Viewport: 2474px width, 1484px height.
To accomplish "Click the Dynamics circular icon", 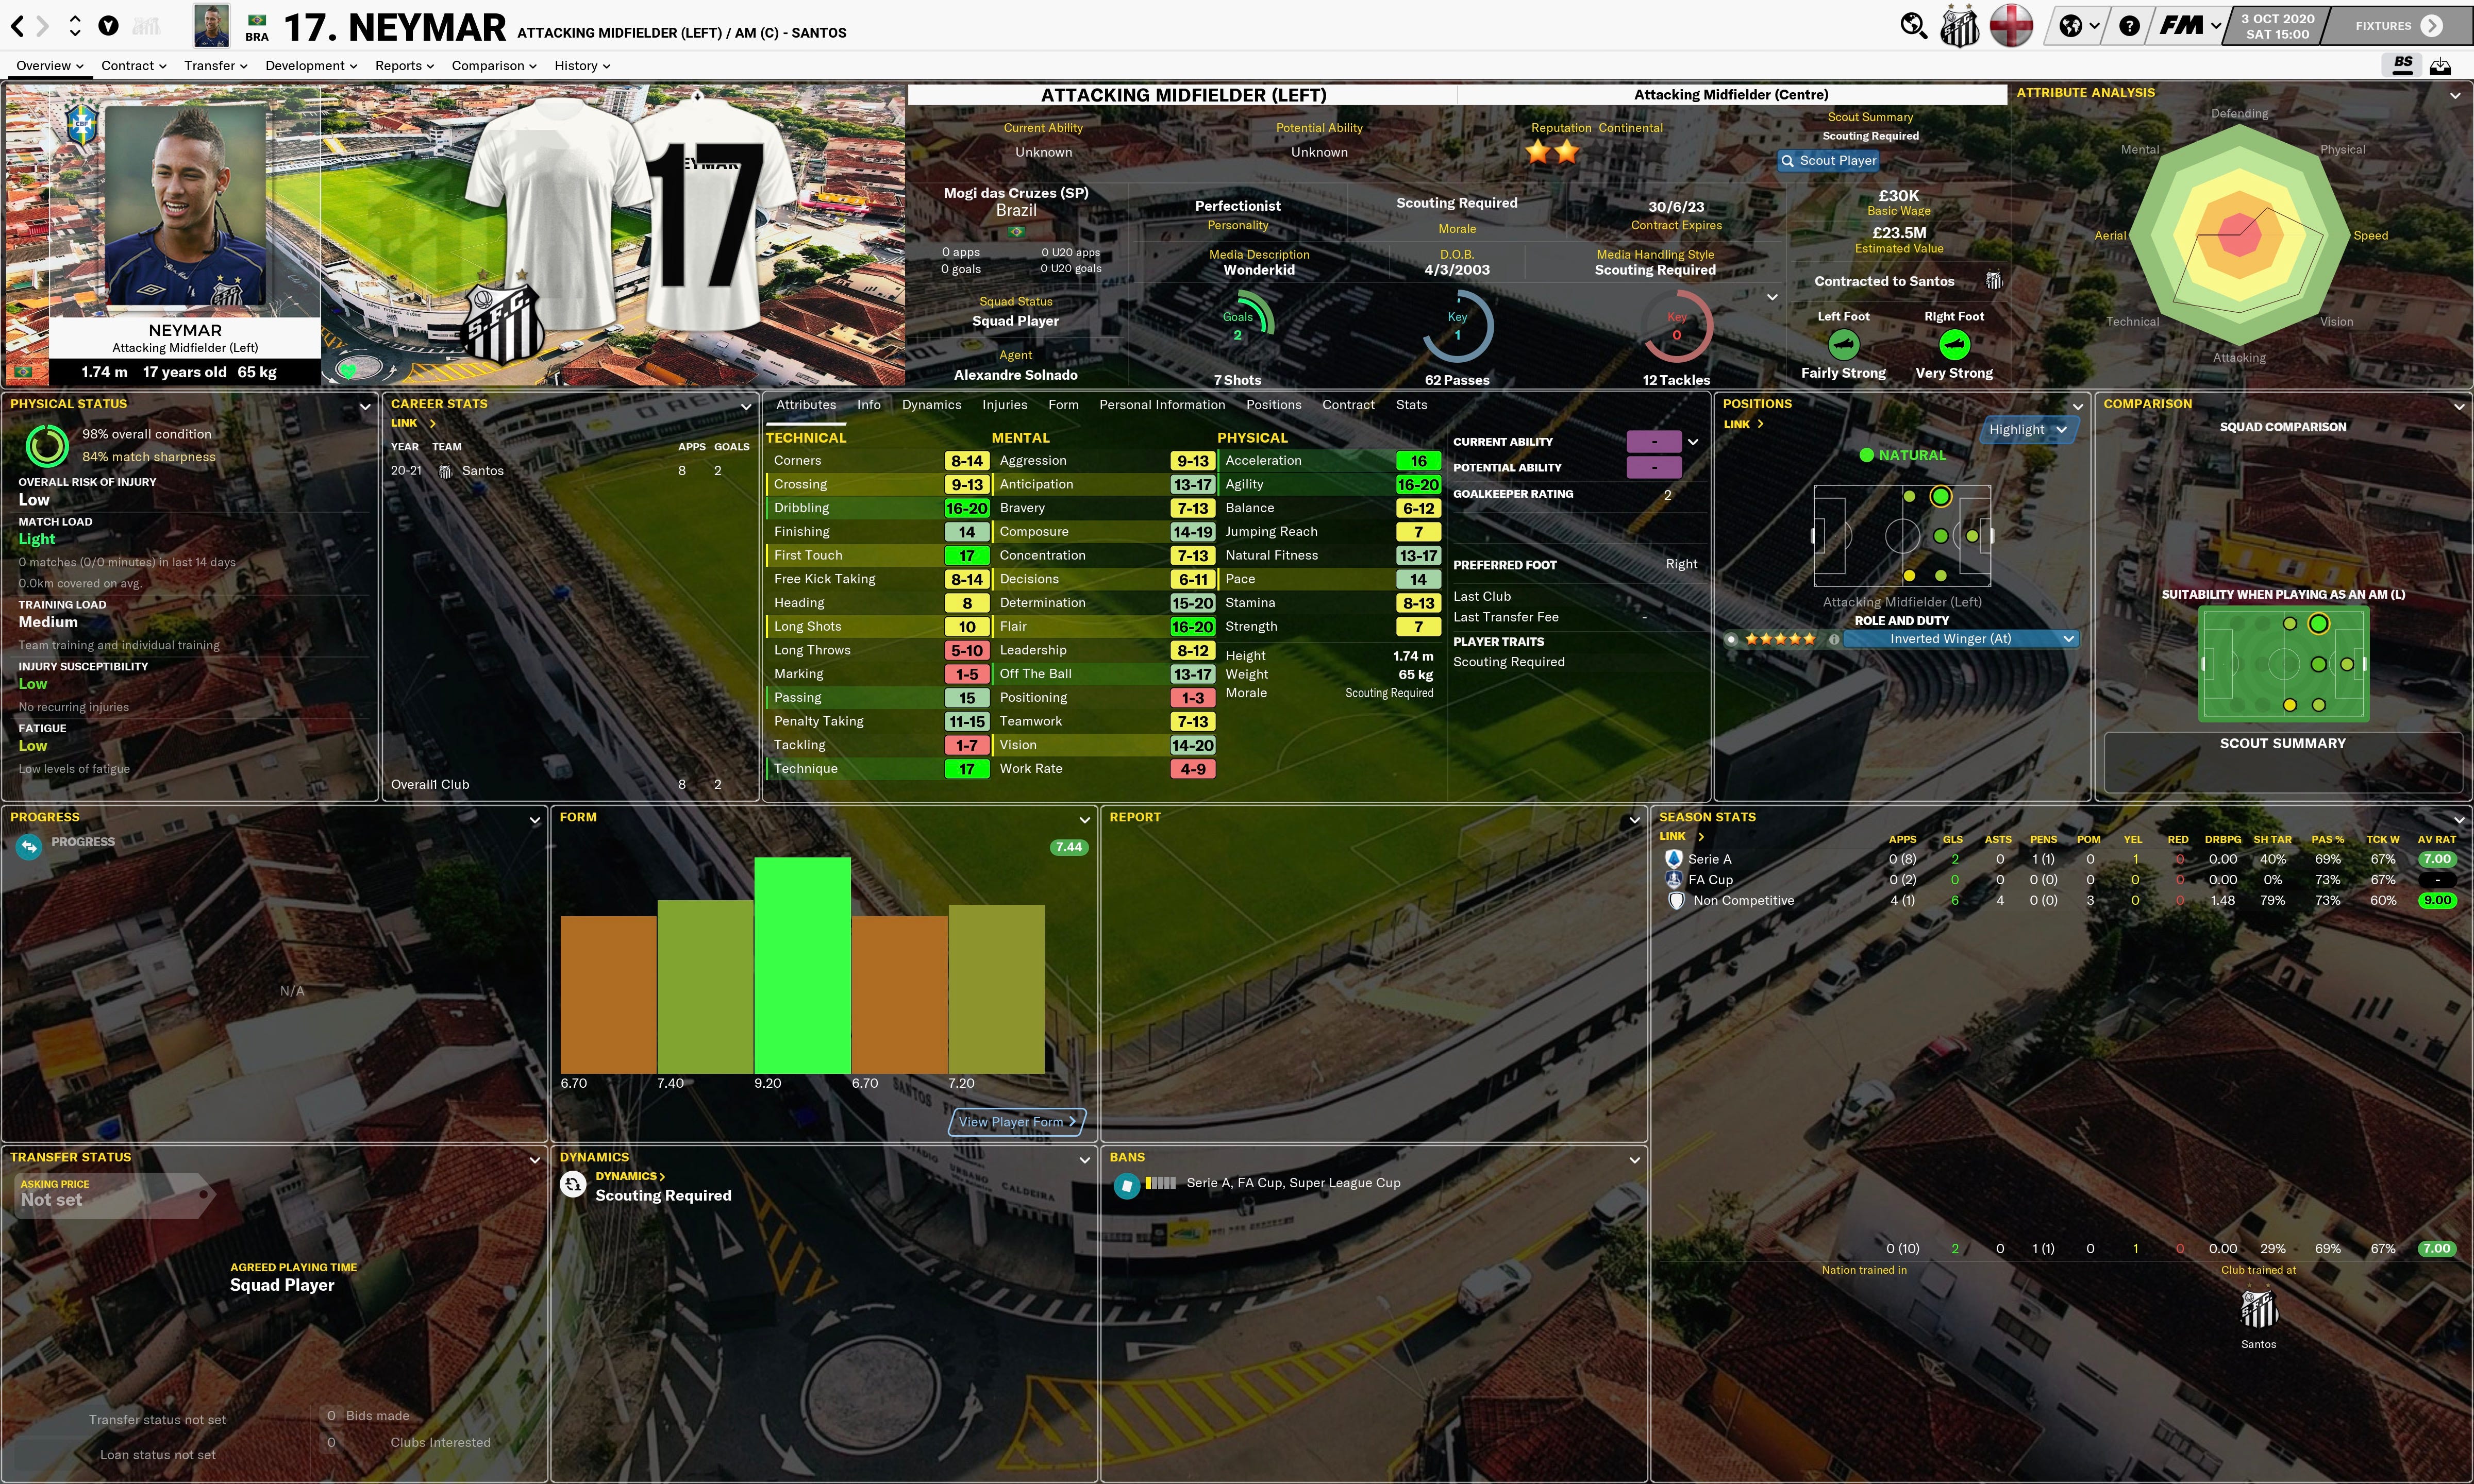I will pos(573,1185).
